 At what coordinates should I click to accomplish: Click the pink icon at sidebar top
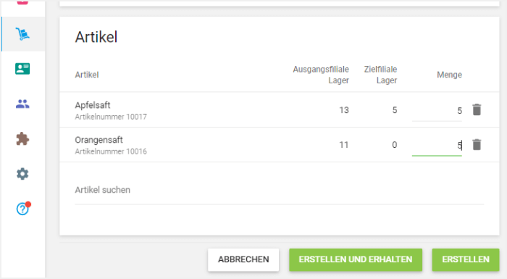click(x=22, y=2)
